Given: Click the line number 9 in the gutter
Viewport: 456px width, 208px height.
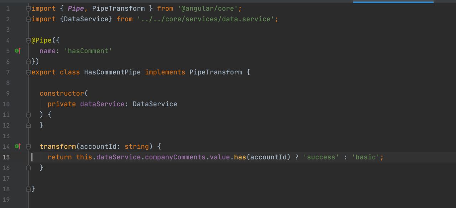Looking at the screenshot, I should (x=8, y=94).
